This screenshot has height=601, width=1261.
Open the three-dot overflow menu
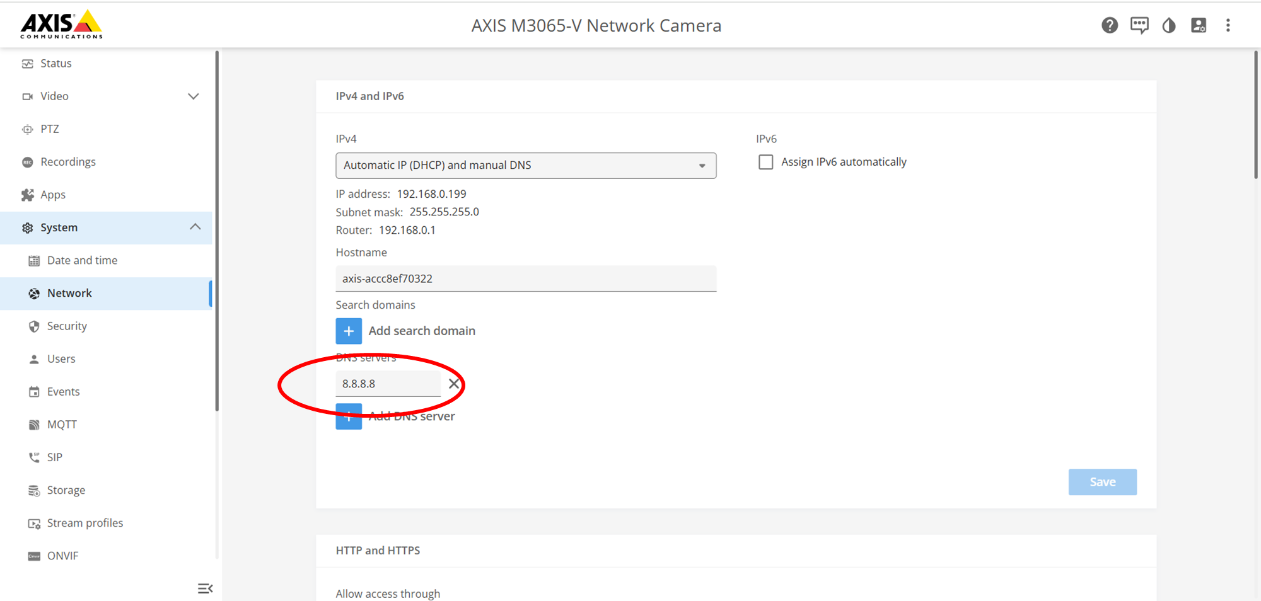pyautogui.click(x=1228, y=25)
